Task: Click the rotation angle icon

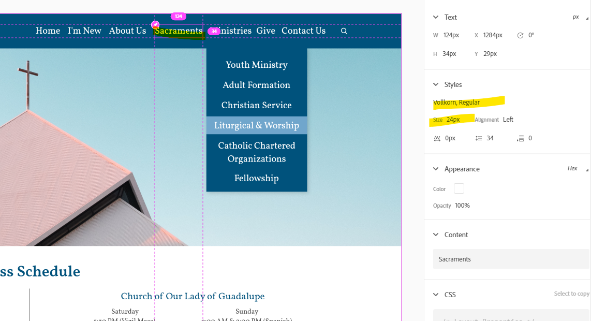Action: tap(520, 35)
